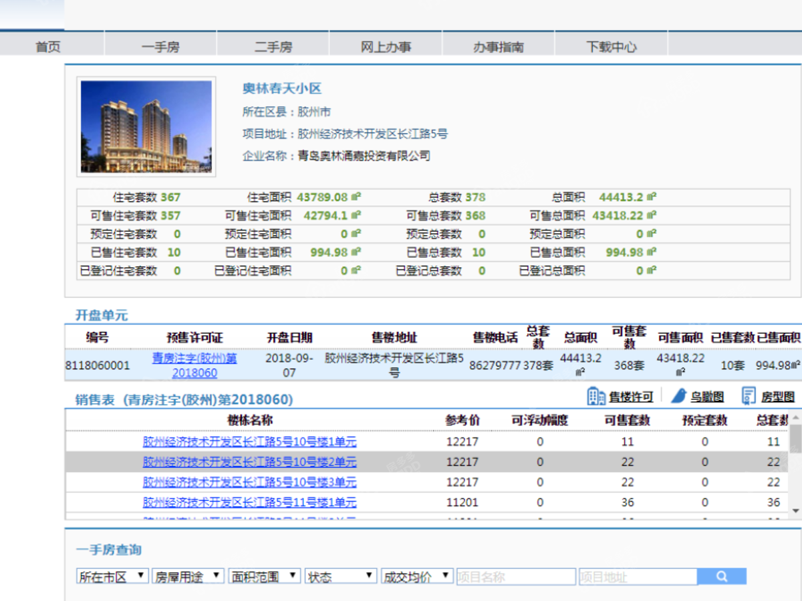Click the 鸟瞰图 text link
Image resolution: width=802 pixels, height=601 pixels.
[707, 397]
